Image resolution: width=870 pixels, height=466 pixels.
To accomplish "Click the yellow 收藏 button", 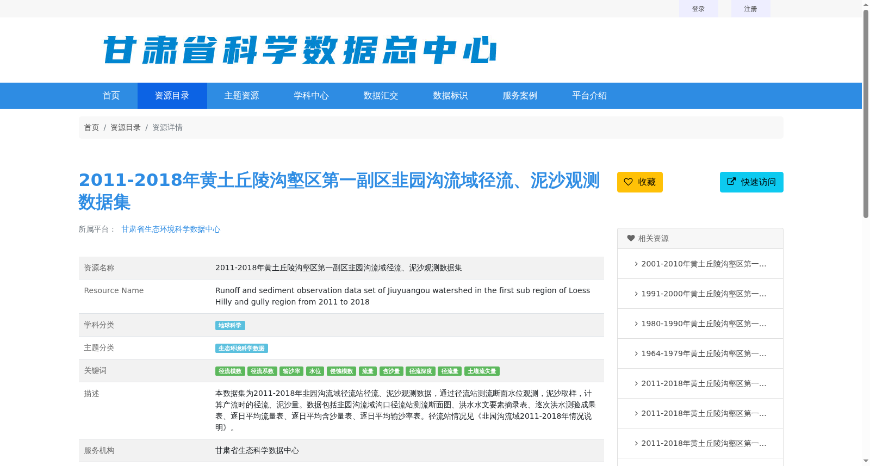I will 640,182.
